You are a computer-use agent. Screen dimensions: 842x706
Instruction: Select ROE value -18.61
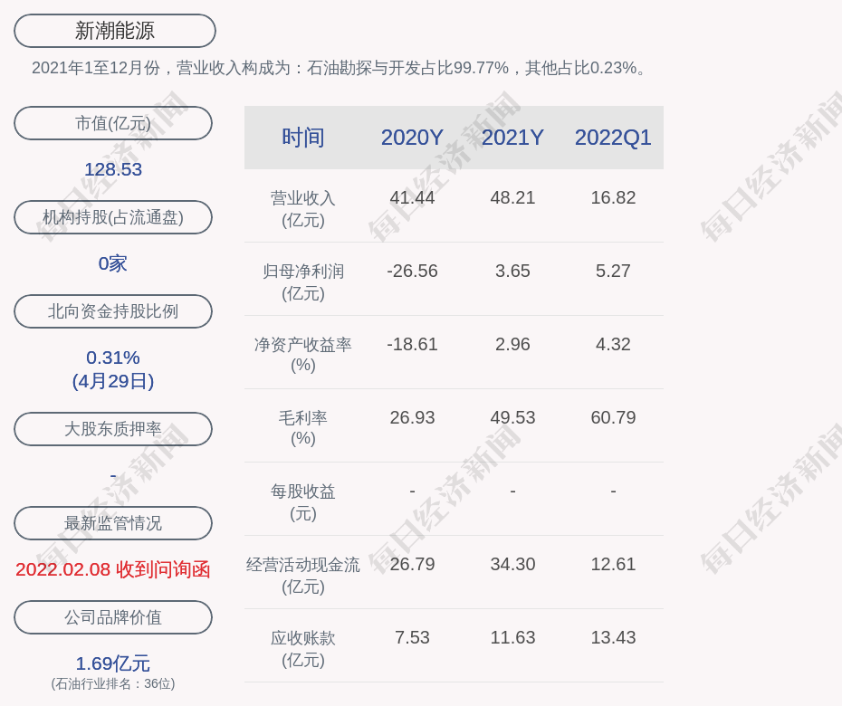tap(412, 344)
